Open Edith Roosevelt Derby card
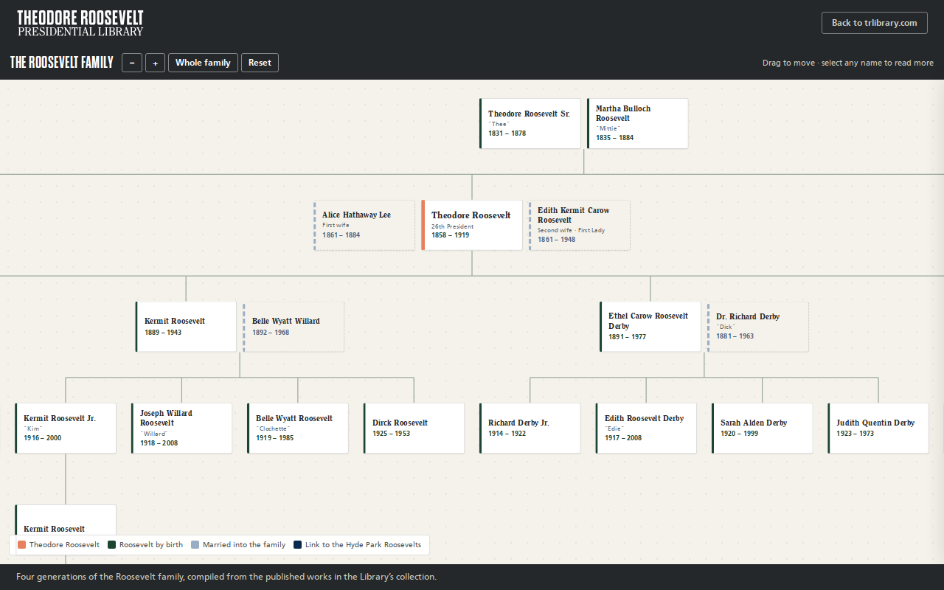Viewport: 944px width, 590px height. pos(646,428)
